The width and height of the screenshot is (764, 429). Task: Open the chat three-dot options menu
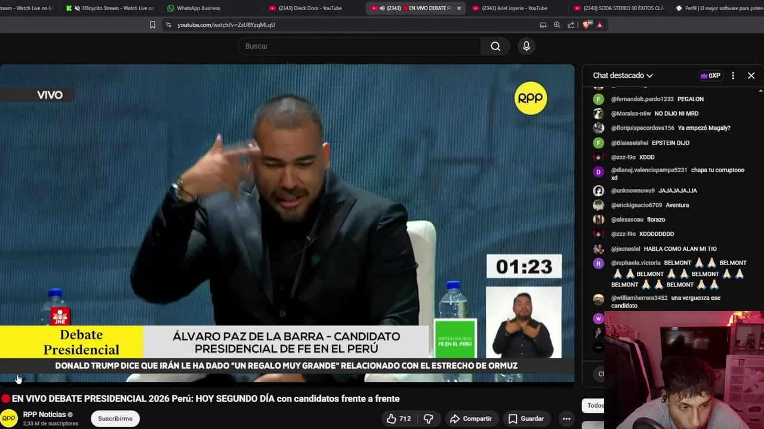pyautogui.click(x=733, y=76)
